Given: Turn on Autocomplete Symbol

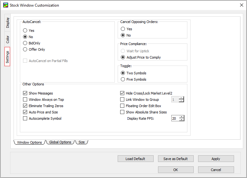Looking at the screenshot, I should click(x=25, y=118).
